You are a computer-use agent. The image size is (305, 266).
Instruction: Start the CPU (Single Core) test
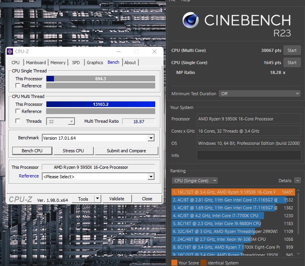pos(292,63)
